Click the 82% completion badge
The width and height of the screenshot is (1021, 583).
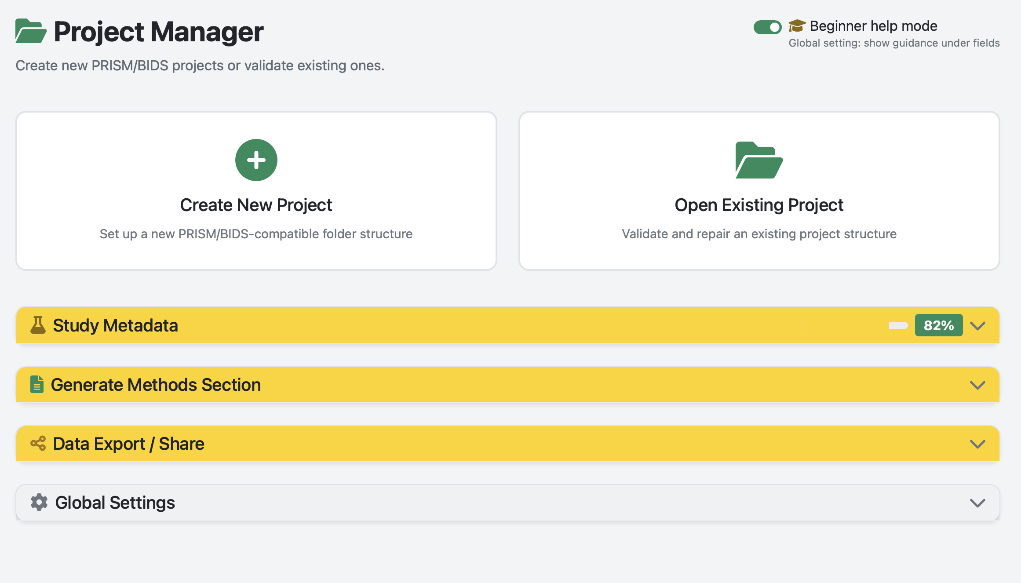click(939, 325)
